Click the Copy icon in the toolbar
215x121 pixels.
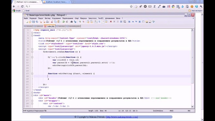[55, 22]
